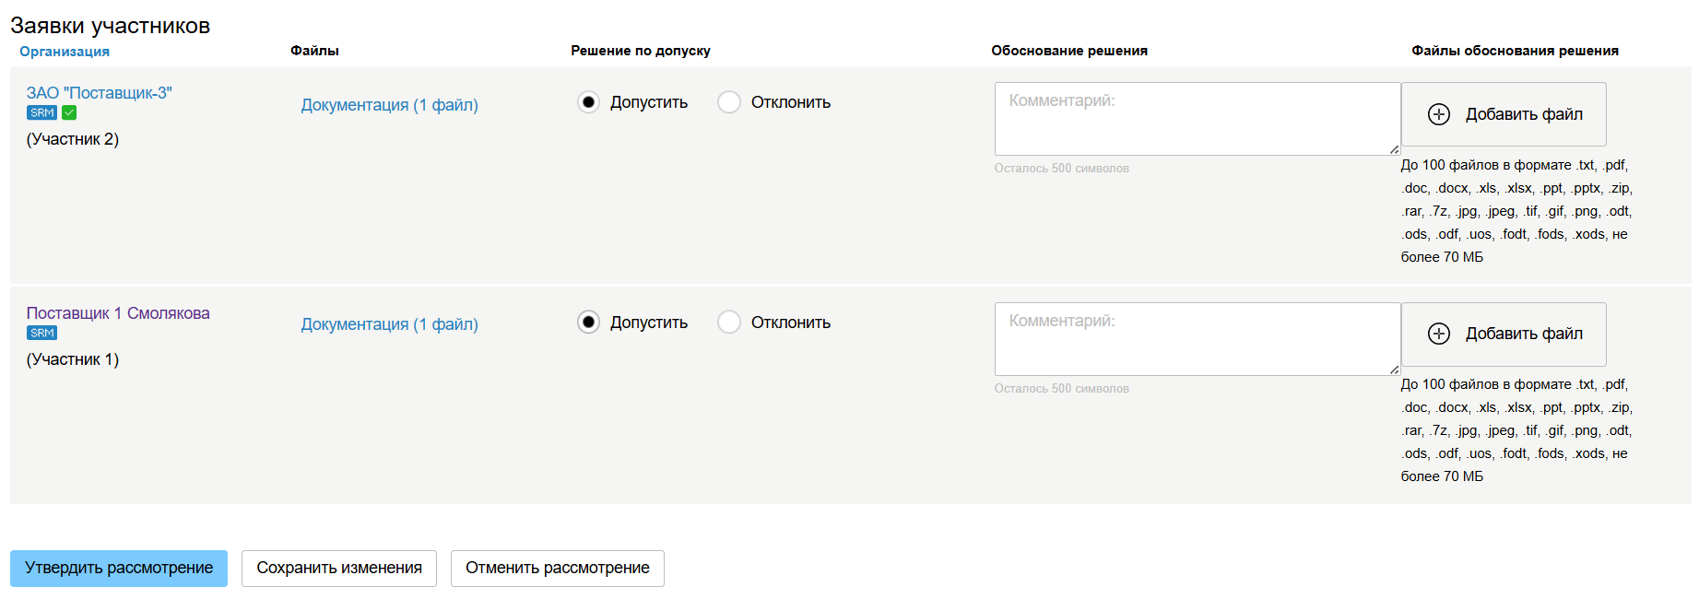Screen dimensions: 1699x599
Task: Focus the Комментарий field for Участник 2
Action: click(1197, 119)
